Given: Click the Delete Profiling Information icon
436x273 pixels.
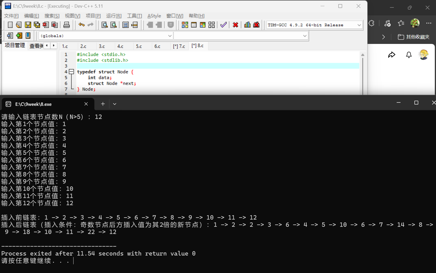Looking at the screenshot, I should (x=256, y=25).
